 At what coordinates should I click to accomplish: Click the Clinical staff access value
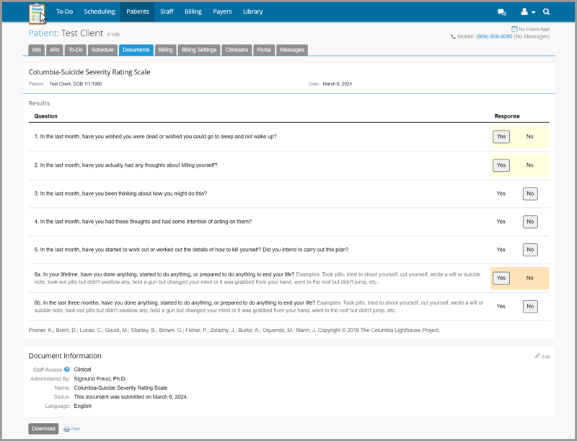point(82,370)
